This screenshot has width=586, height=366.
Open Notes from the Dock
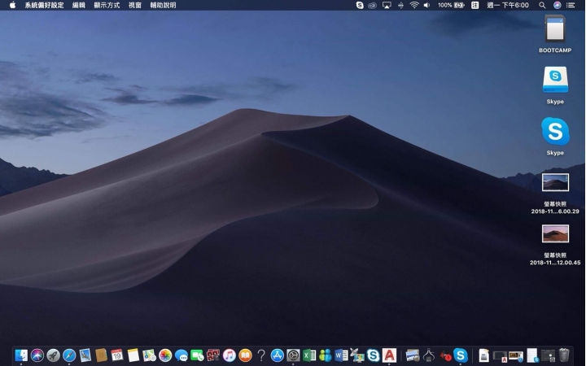(133, 355)
